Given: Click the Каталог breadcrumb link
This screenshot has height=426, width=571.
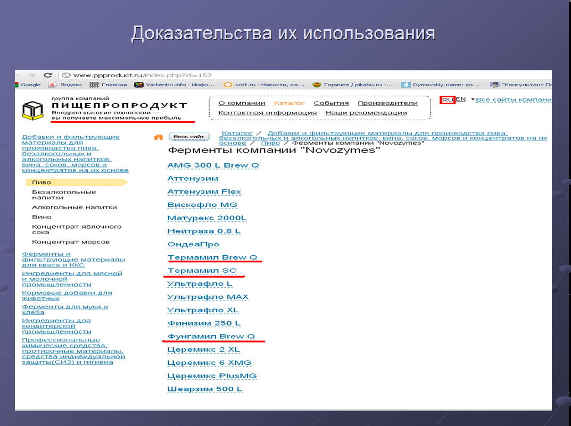Looking at the screenshot, I should 237,133.
